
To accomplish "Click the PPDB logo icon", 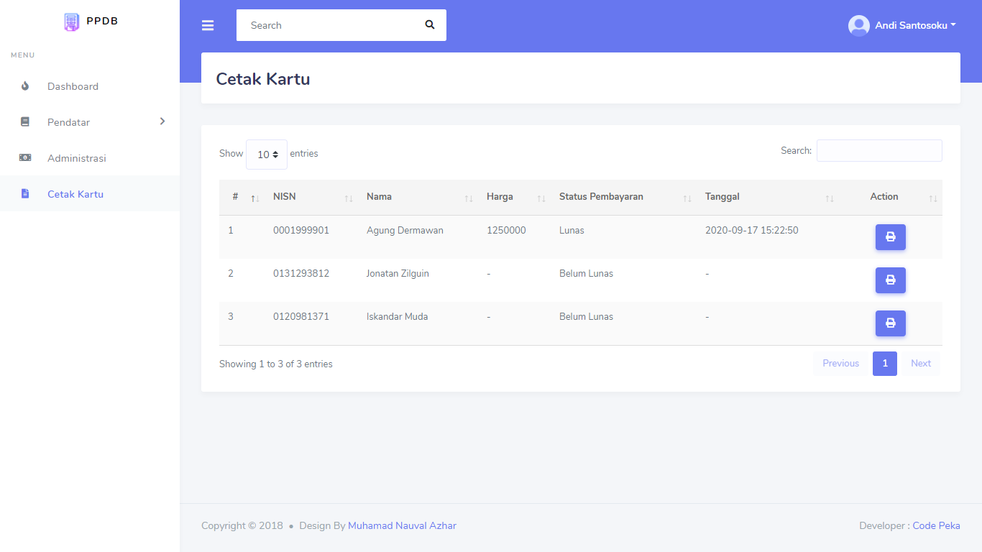I will pos(71,22).
